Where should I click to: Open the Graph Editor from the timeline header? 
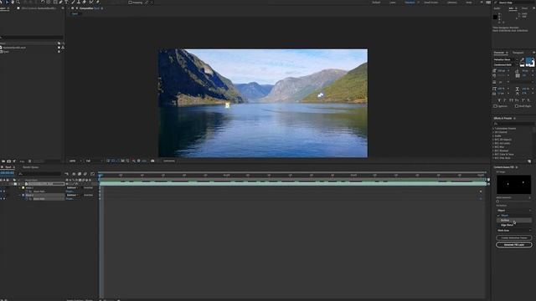(93, 174)
